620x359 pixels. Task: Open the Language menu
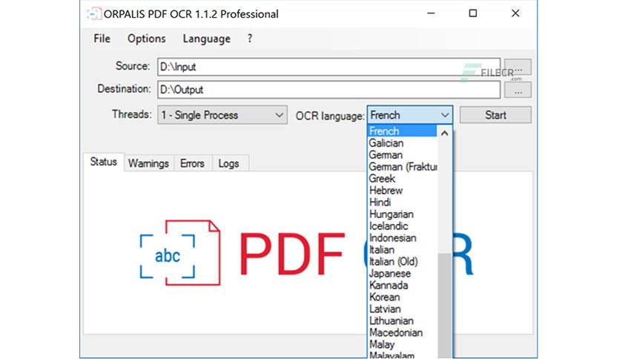[206, 39]
